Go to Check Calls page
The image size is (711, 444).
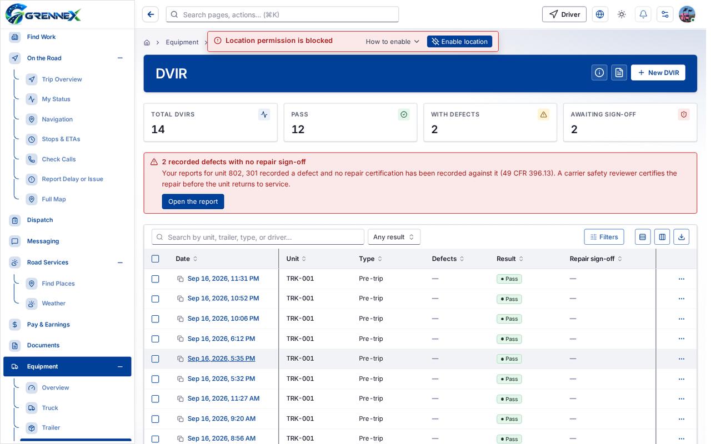(59, 159)
